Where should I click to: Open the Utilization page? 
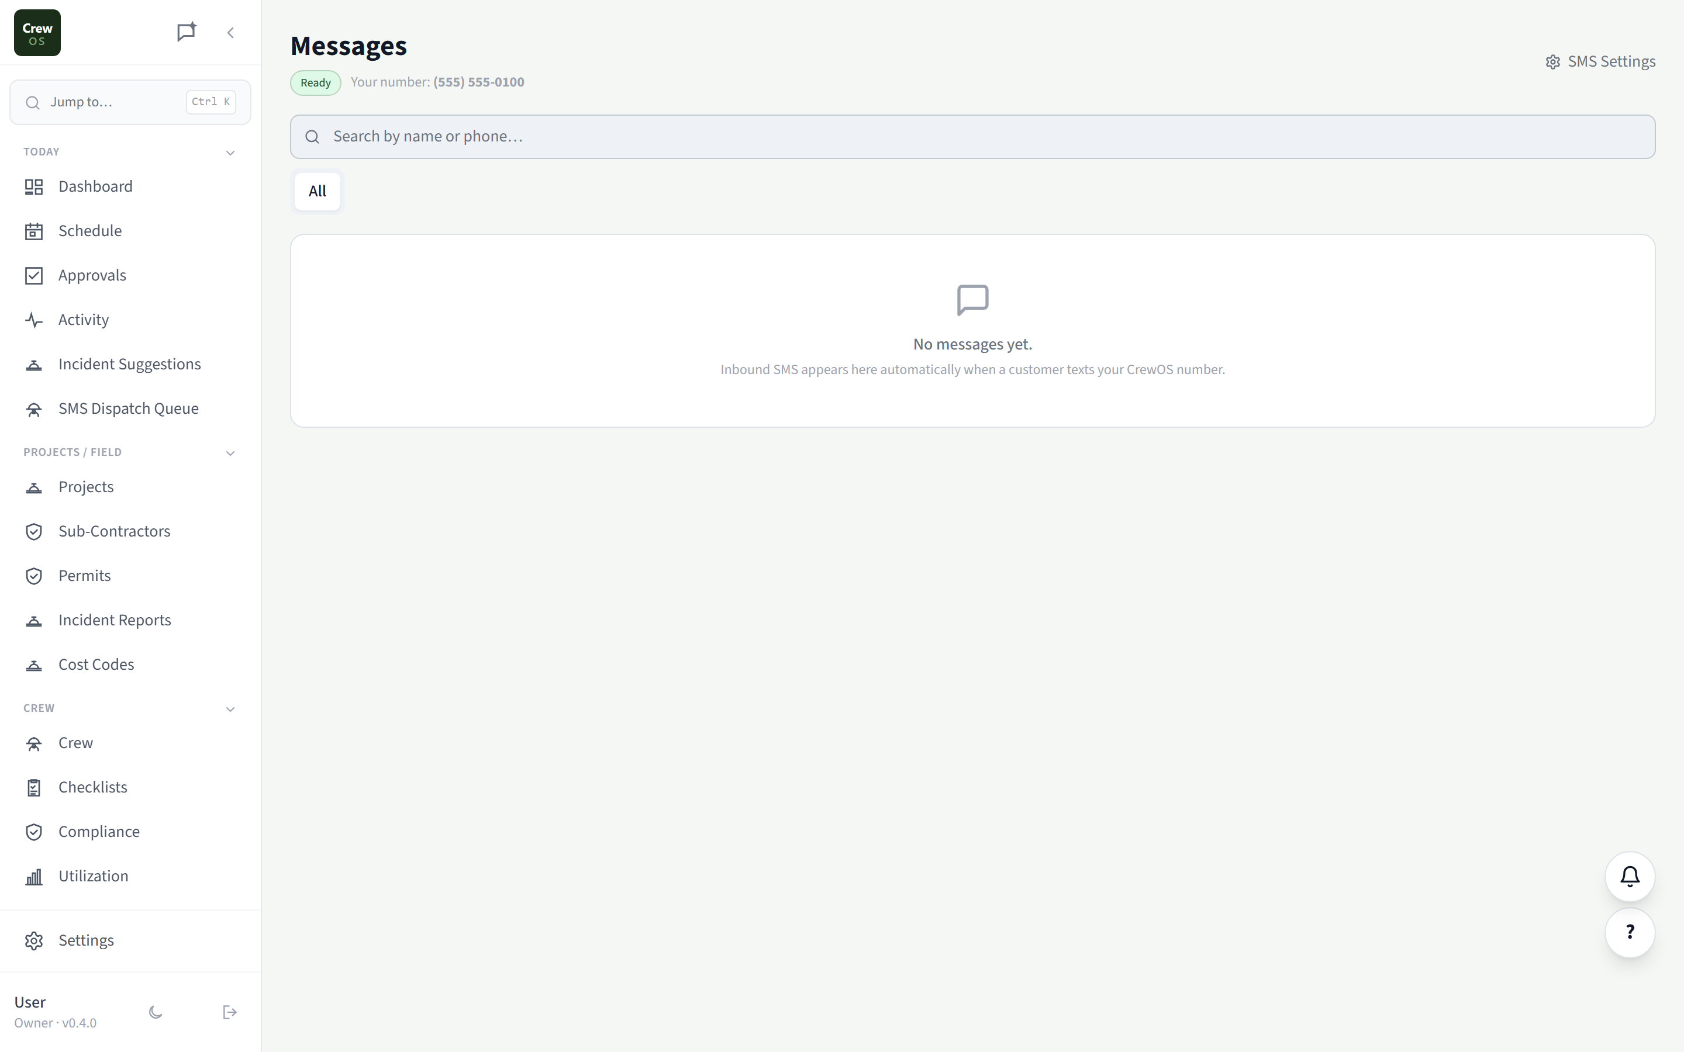(x=130, y=877)
